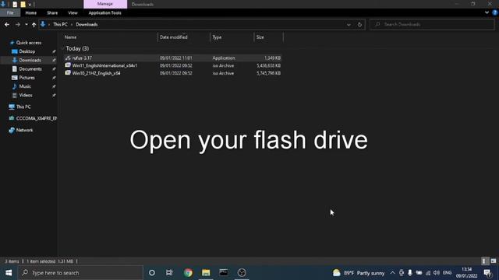The image size is (499, 280).
Task: Open the File menu
Action: 10,12
